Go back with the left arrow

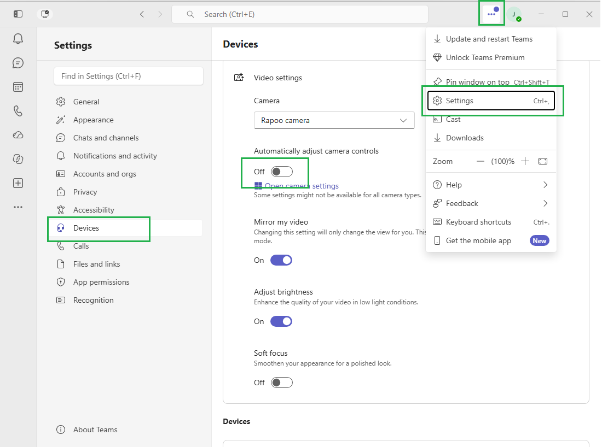tap(142, 14)
